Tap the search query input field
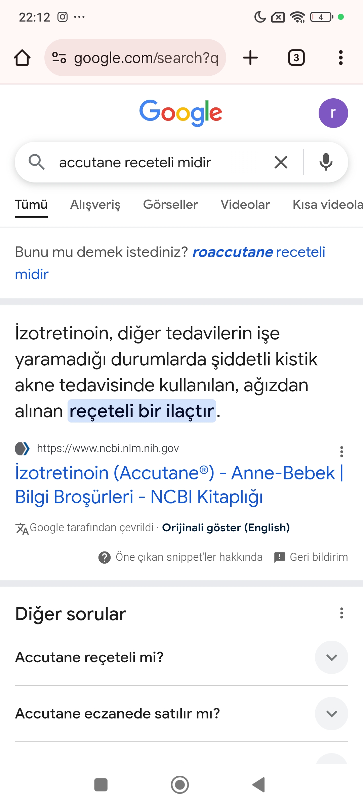Viewport: 363px width, 808px height. point(161,162)
